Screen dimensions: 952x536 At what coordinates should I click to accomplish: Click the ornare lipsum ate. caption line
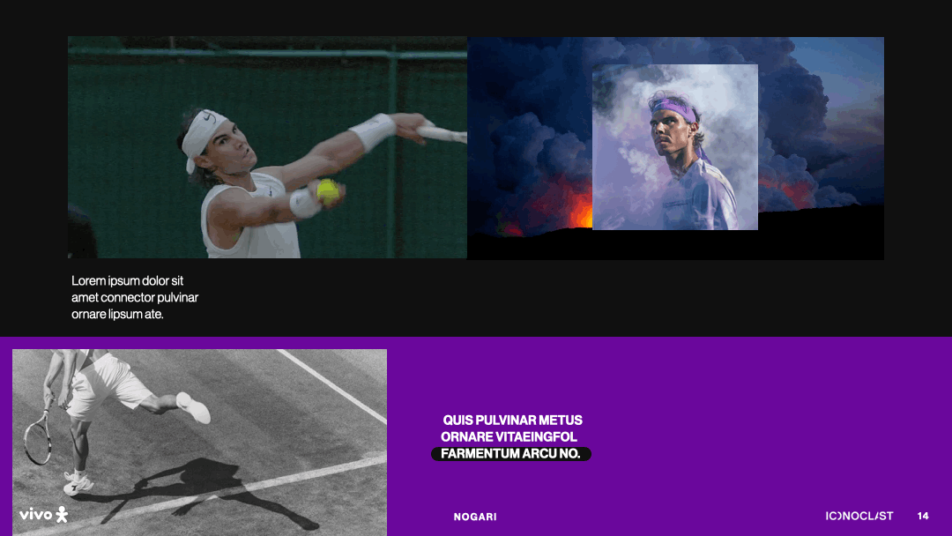[x=117, y=314]
